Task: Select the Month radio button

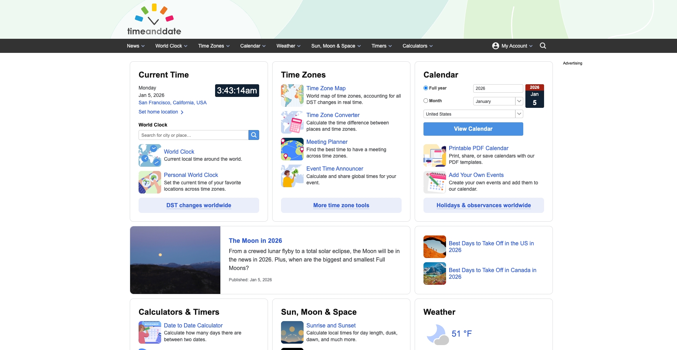Action: point(425,100)
